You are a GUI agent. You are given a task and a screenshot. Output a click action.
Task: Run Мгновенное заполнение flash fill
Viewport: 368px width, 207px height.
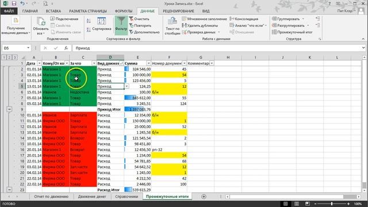point(205,19)
